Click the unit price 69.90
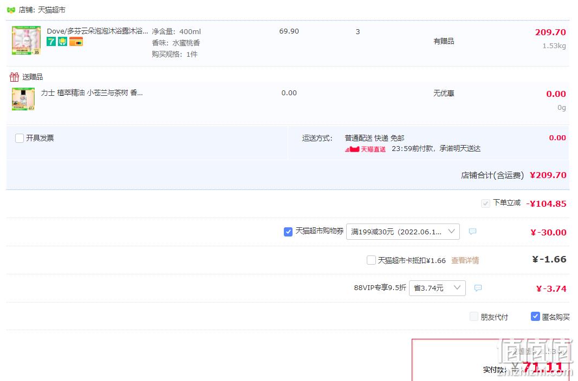The height and width of the screenshot is (381, 578). click(289, 31)
